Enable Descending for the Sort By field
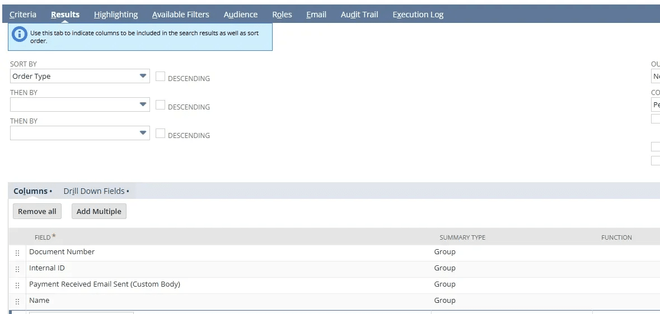This screenshot has width=660, height=314. coord(160,76)
